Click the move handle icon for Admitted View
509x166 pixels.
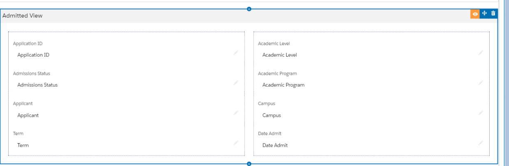484,14
